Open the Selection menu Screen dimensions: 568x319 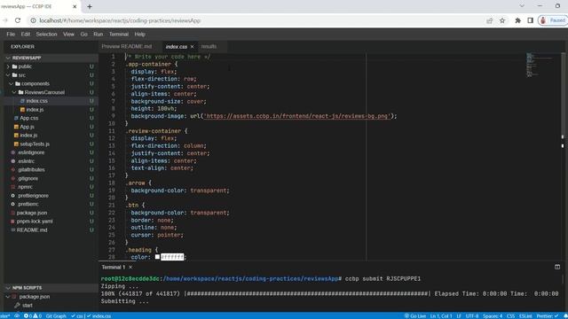[x=46, y=34]
